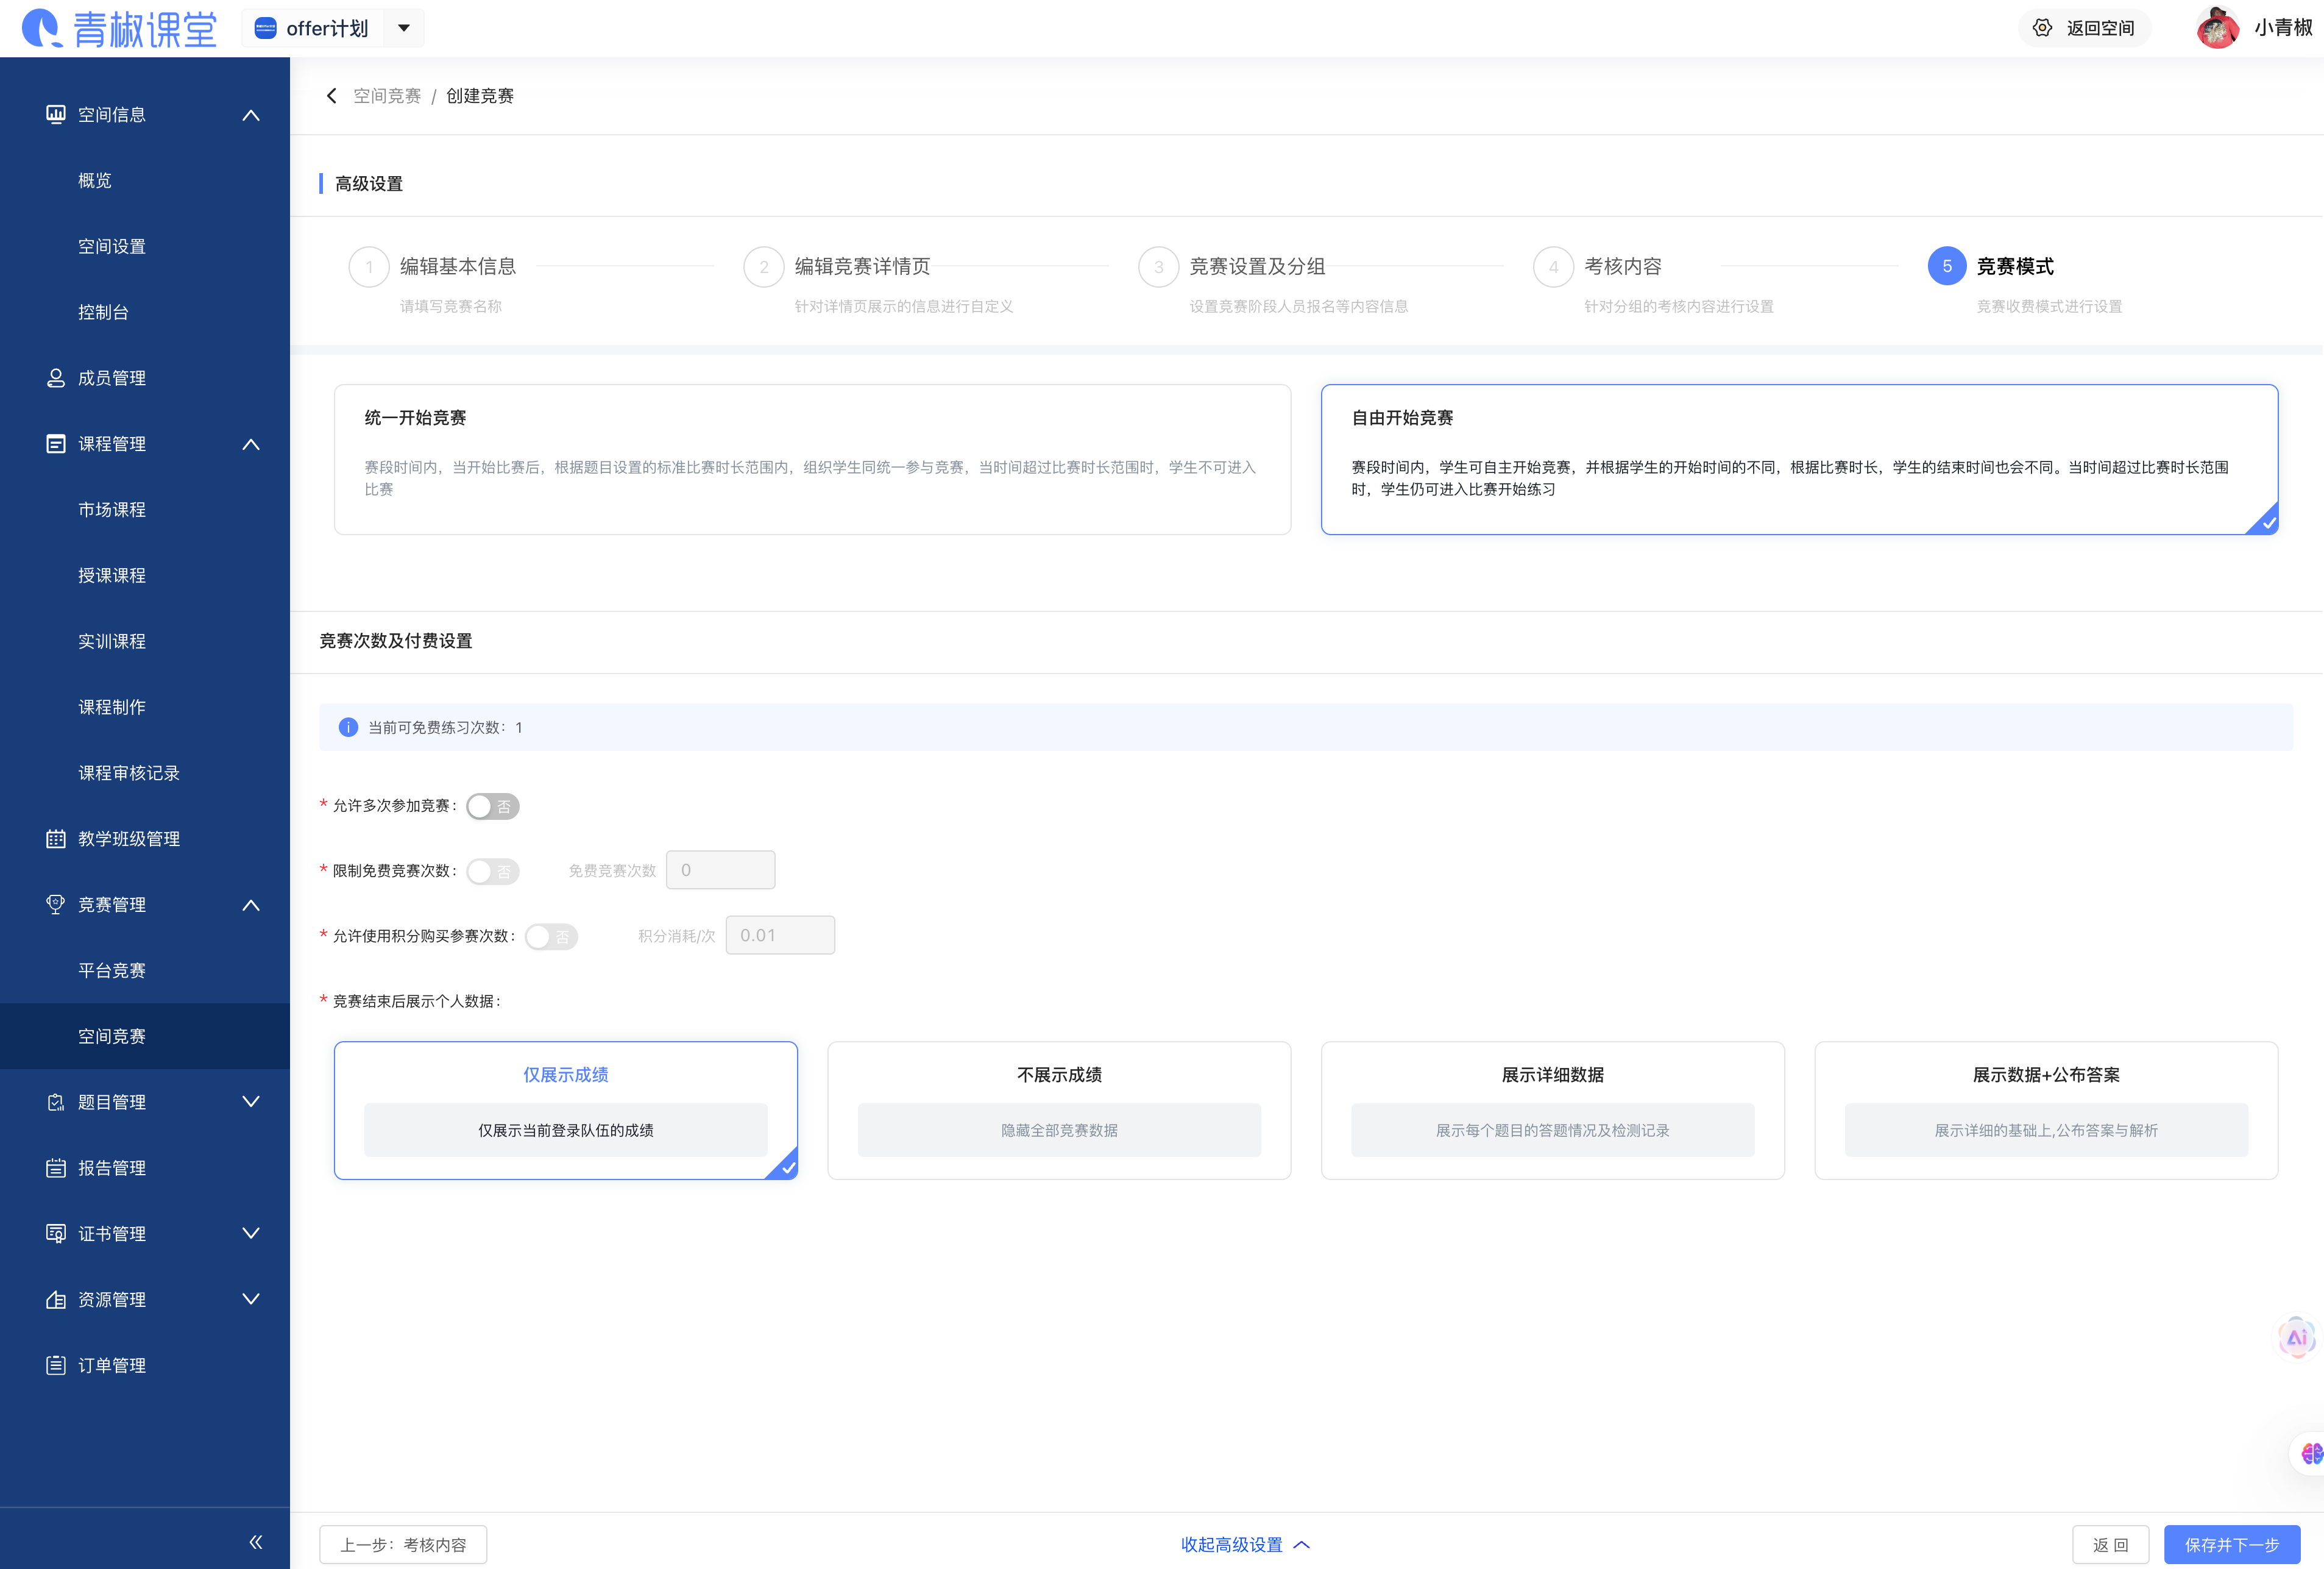Collapse the sidebar with double-chevron icon
Screen dimensions: 2324x1569
pyautogui.click(x=256, y=1542)
